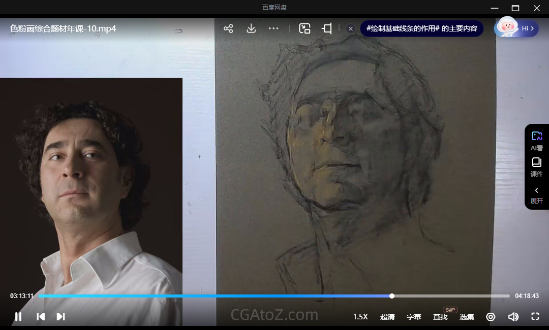This screenshot has height=330, width=549.
Task: Click the screenshot crop icon
Action: [327, 28]
